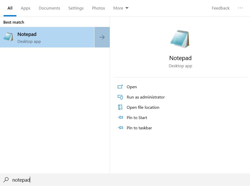Click the Notepad title in preview pane
The width and height of the screenshot is (250, 186).
[180, 58]
